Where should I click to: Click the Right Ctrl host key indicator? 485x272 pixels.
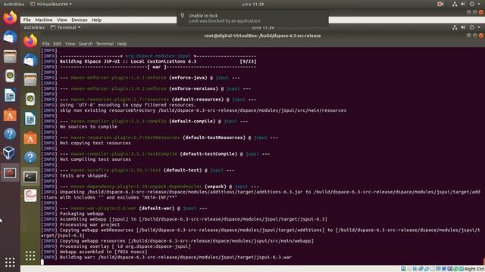[x=474, y=269]
